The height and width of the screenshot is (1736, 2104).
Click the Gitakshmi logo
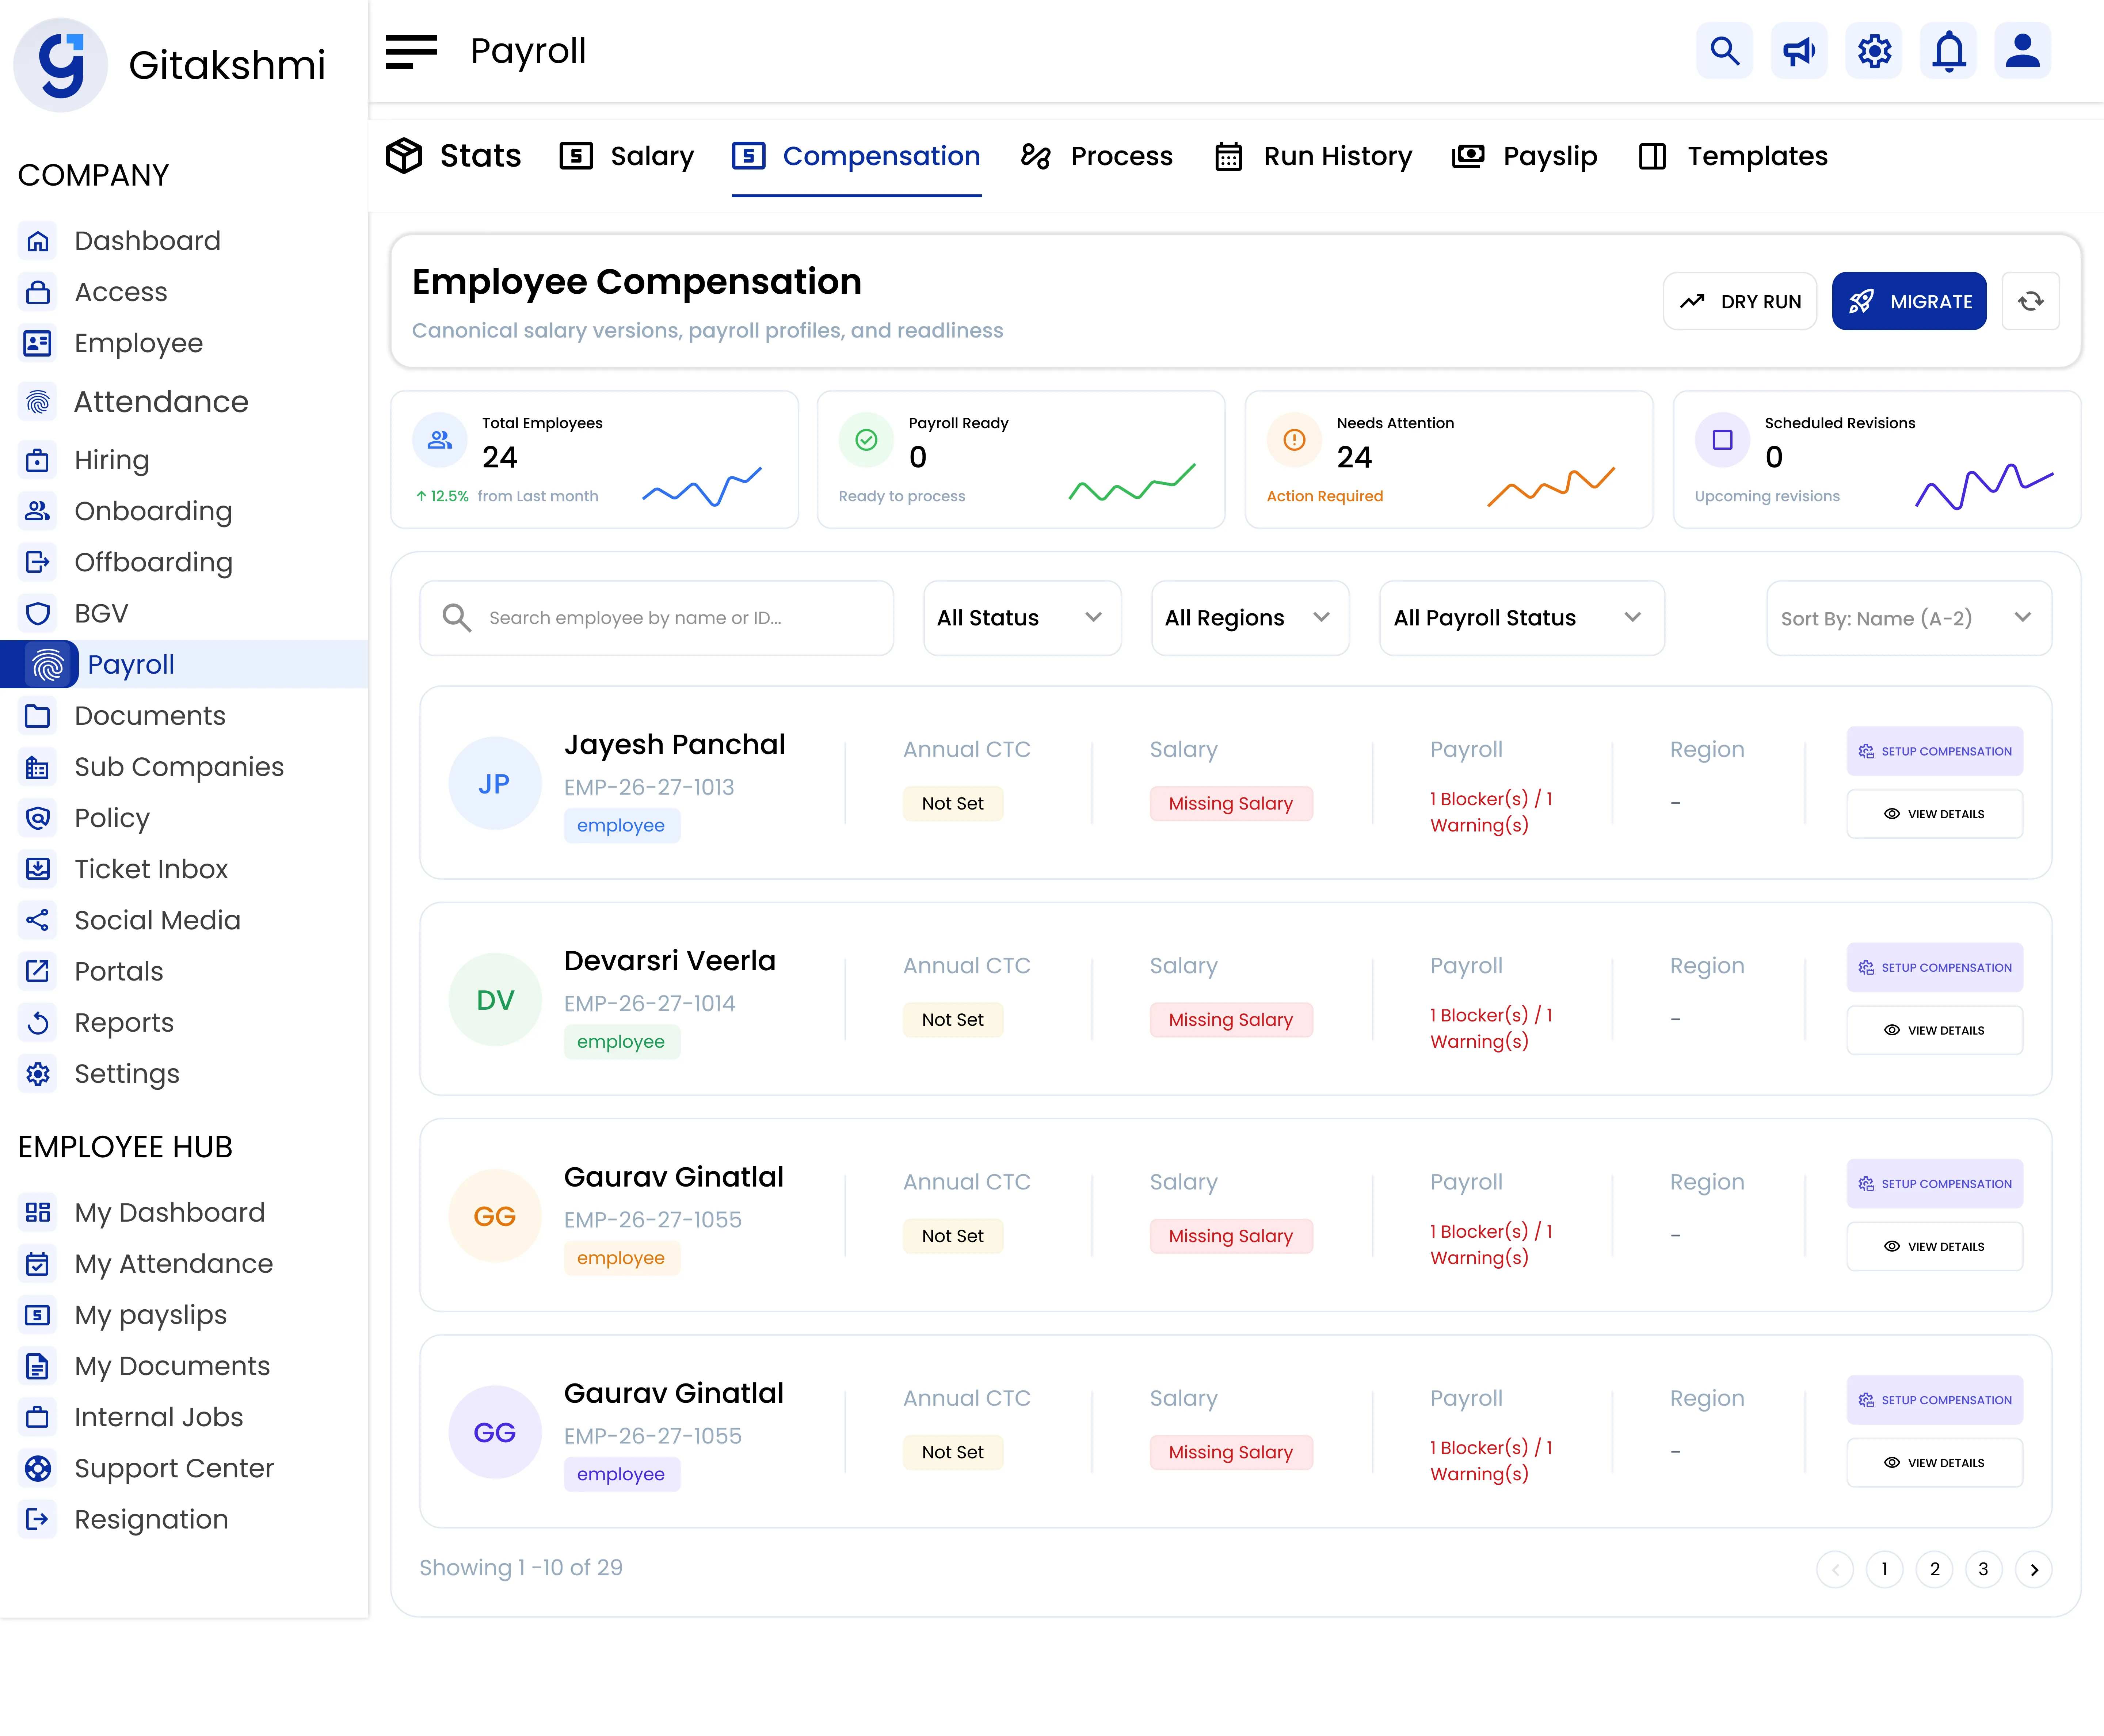[x=61, y=65]
